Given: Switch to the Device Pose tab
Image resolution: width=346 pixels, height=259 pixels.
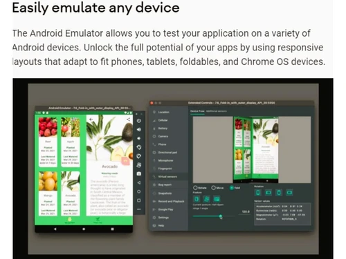Looking at the screenshot, I should tap(197, 111).
